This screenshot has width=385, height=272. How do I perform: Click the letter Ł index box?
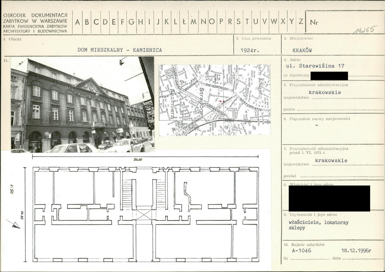click(184, 22)
